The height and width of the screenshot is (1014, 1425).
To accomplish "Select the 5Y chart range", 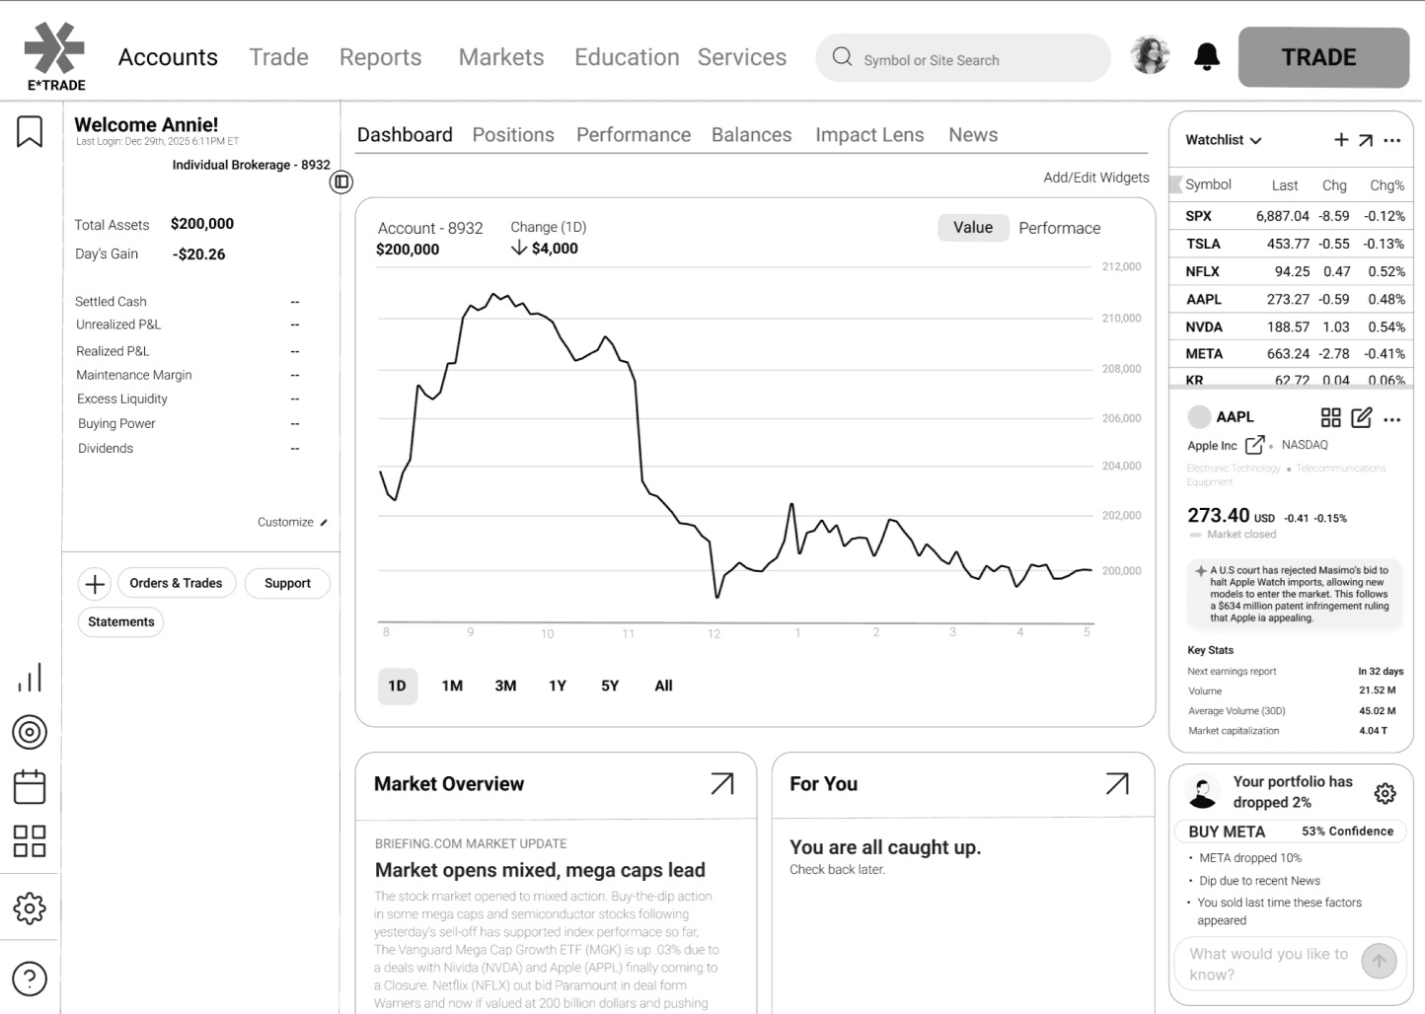I will 610,686.
